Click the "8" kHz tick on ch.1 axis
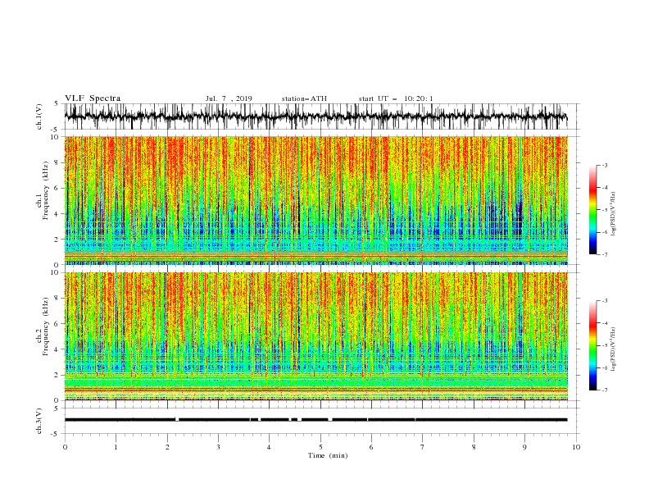This screenshot has height=502, width=649. coord(57,162)
